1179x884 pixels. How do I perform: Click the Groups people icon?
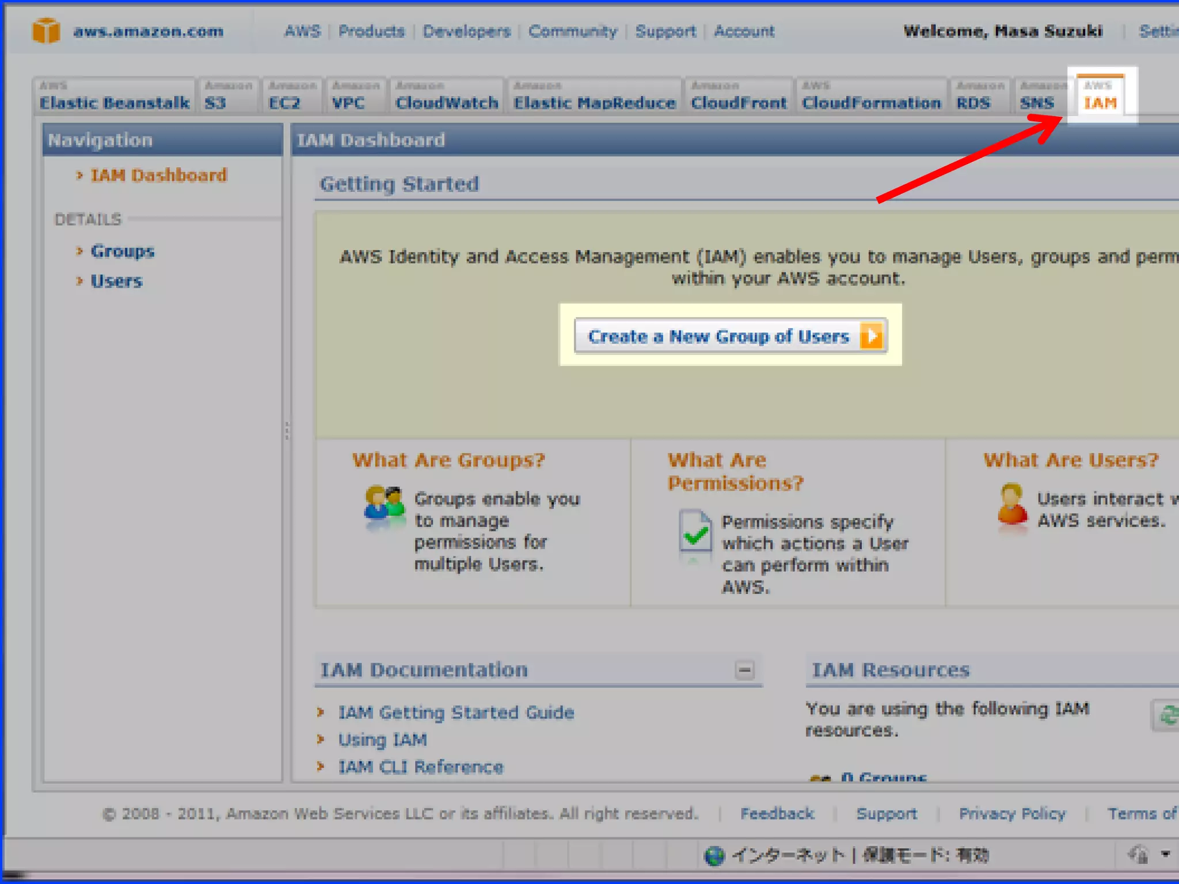[384, 502]
